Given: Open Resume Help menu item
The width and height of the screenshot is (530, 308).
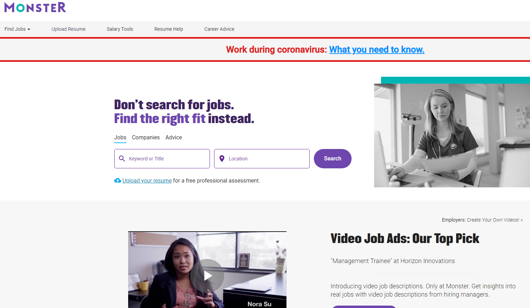Looking at the screenshot, I should point(169,29).
